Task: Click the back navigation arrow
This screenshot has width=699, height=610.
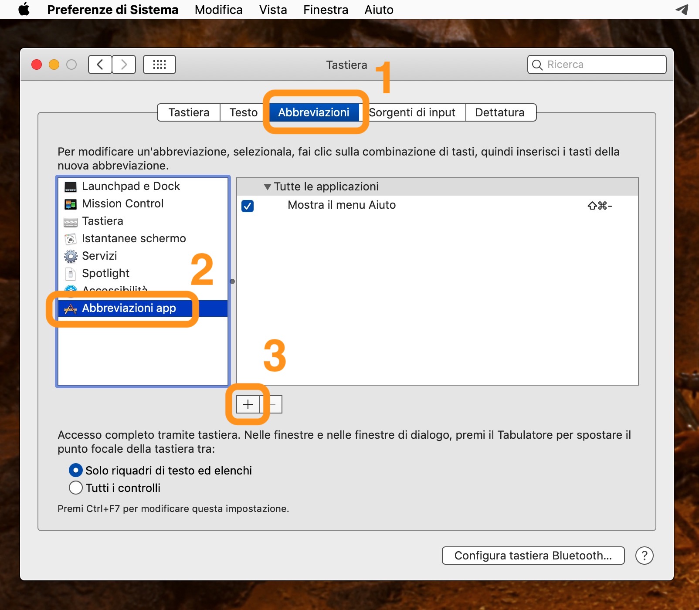Action: point(100,64)
